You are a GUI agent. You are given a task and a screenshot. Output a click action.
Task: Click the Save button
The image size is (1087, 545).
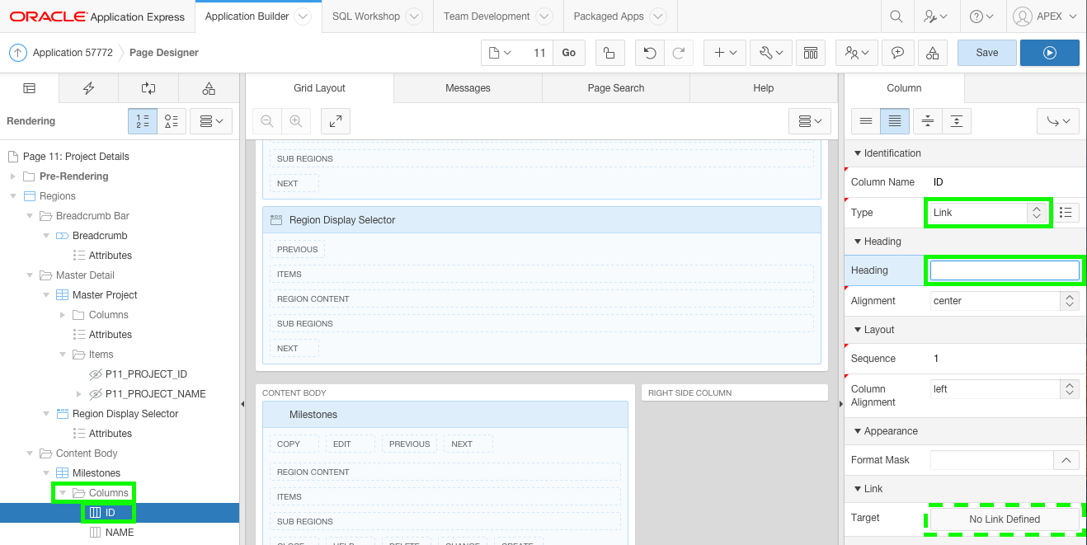click(x=987, y=53)
